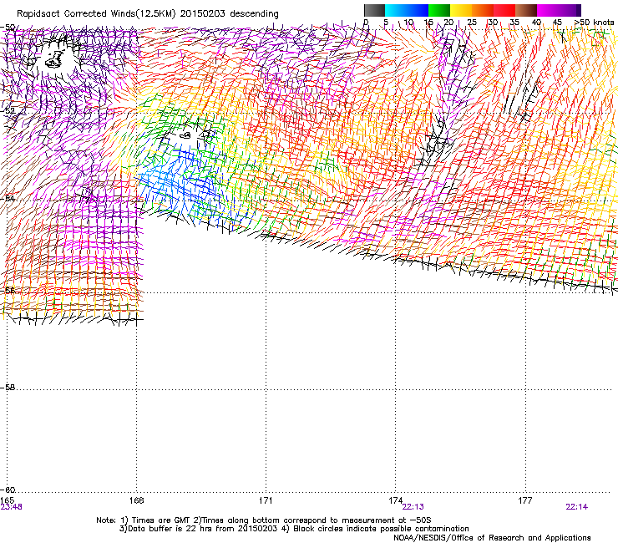The height and width of the screenshot is (543, 618).
Task: Click the 22:13 swath time label
Action: point(413,507)
